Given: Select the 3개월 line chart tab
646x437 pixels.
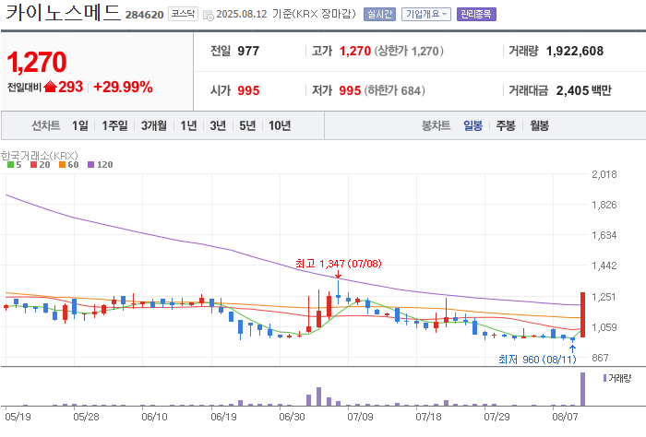Looking at the screenshot, I should [x=154, y=125].
